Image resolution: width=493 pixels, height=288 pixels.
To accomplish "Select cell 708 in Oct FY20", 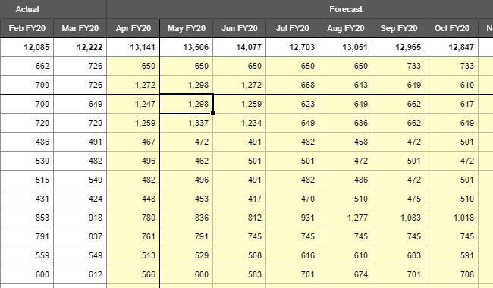I will tap(452, 274).
